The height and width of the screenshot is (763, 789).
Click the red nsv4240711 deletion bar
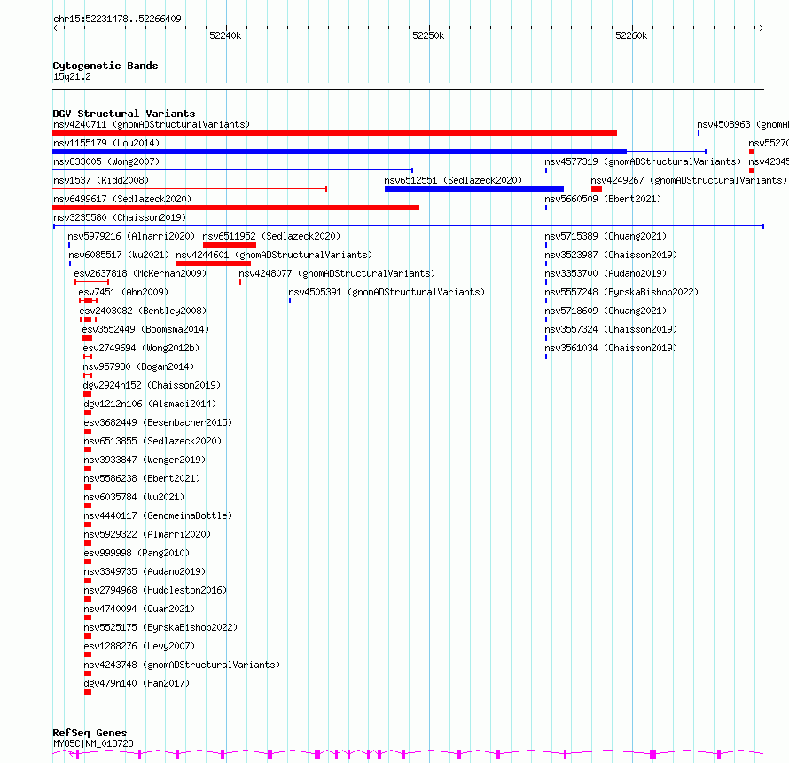[x=334, y=133]
